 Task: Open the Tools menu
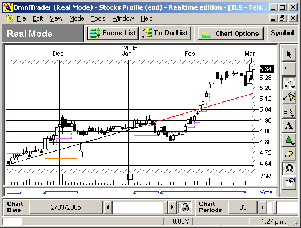(98, 18)
